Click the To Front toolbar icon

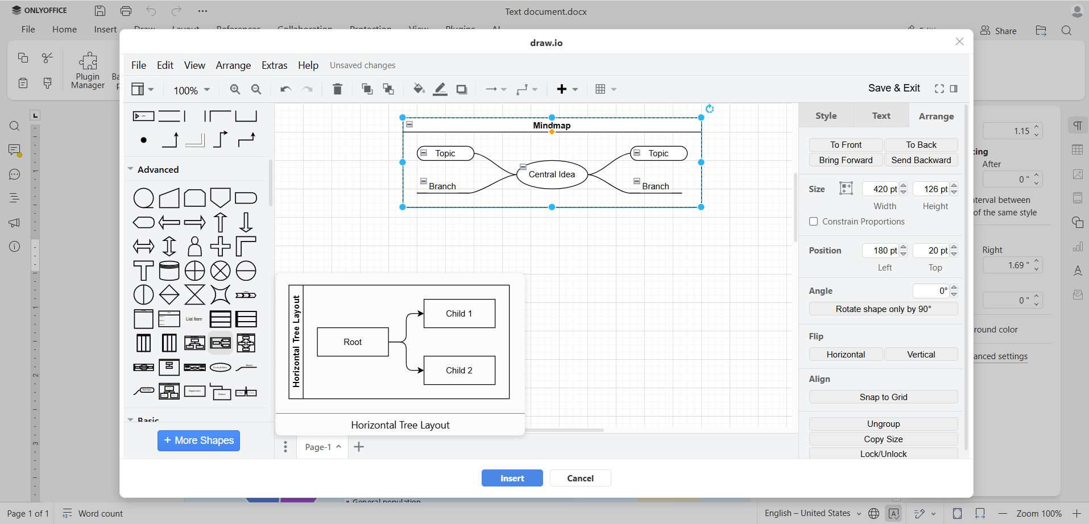tap(367, 89)
